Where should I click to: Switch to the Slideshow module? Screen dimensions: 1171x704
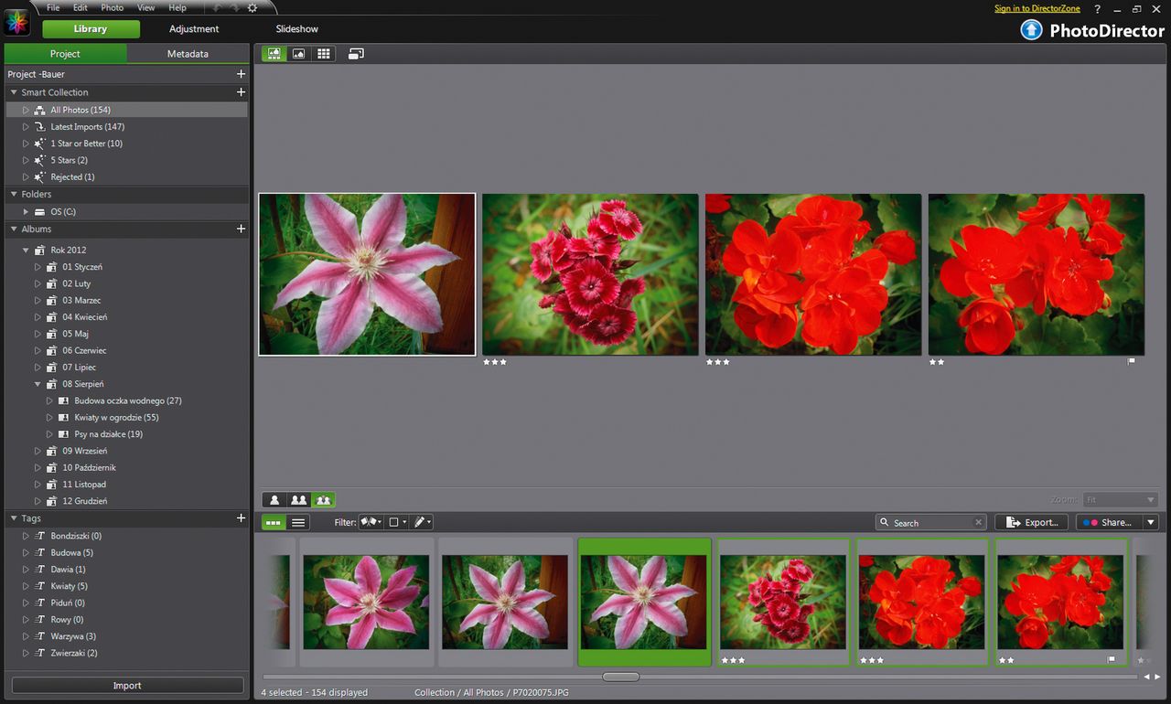[297, 29]
